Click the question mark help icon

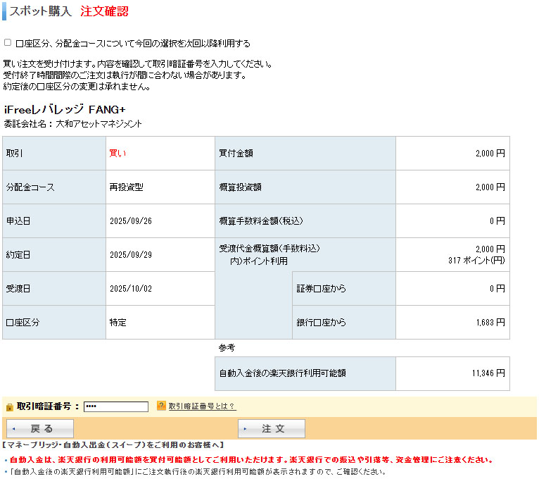161,406
